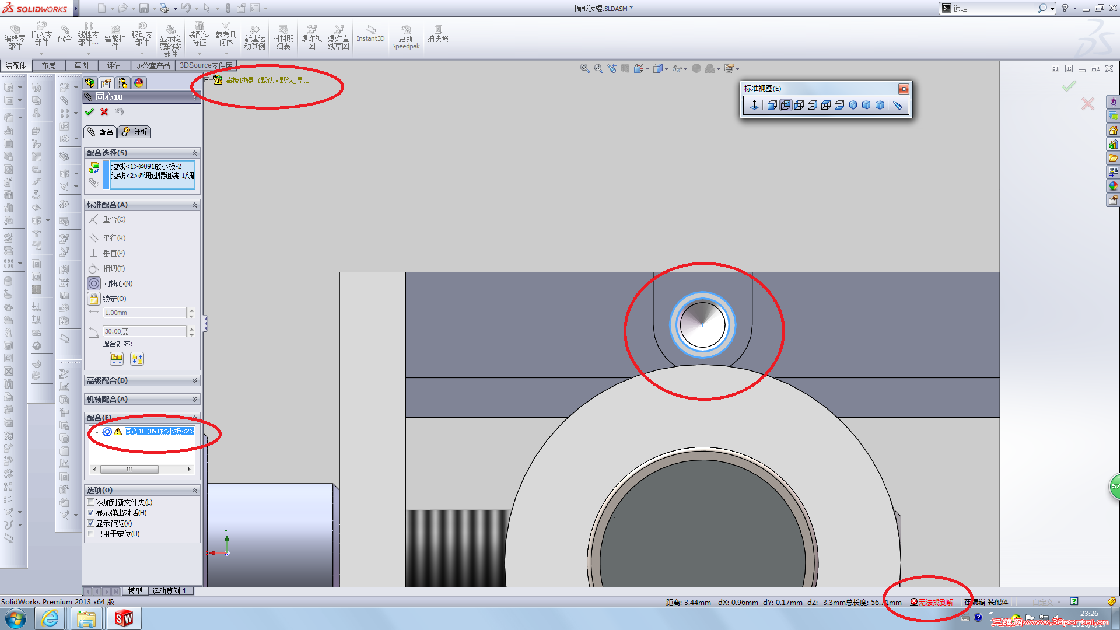
Task: Expand the 高级配合(D) section
Action: (x=194, y=380)
